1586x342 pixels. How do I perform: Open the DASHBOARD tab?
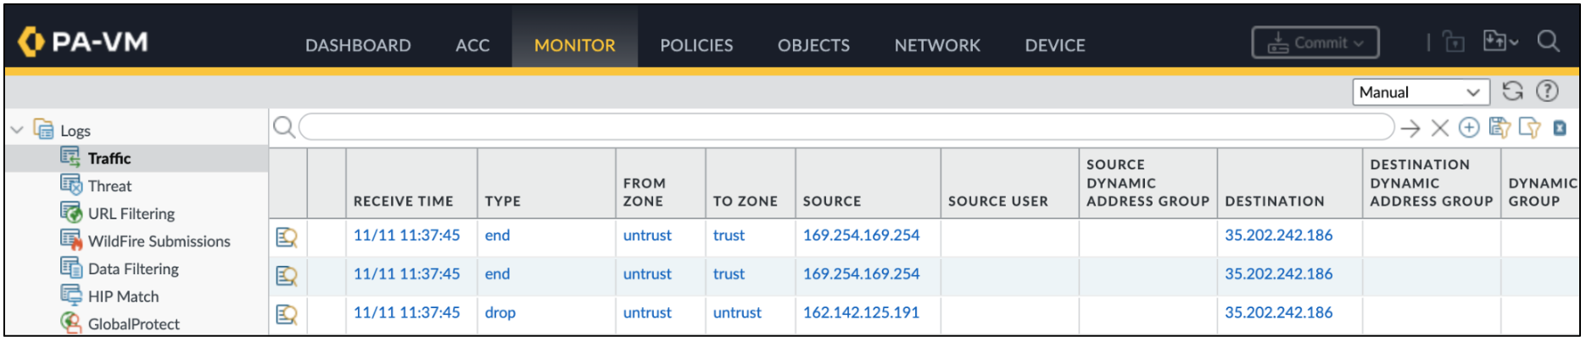click(x=358, y=46)
